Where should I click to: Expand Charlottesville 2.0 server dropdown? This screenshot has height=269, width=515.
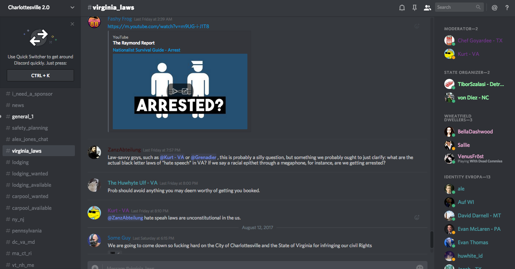72,7
